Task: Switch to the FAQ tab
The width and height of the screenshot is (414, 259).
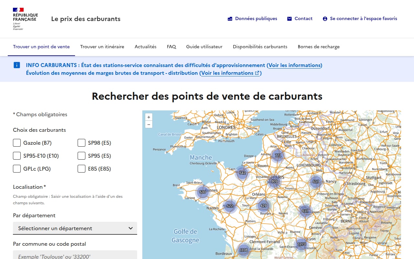Action: (171, 47)
